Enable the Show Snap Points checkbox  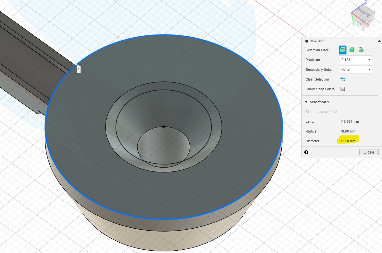tap(343, 89)
